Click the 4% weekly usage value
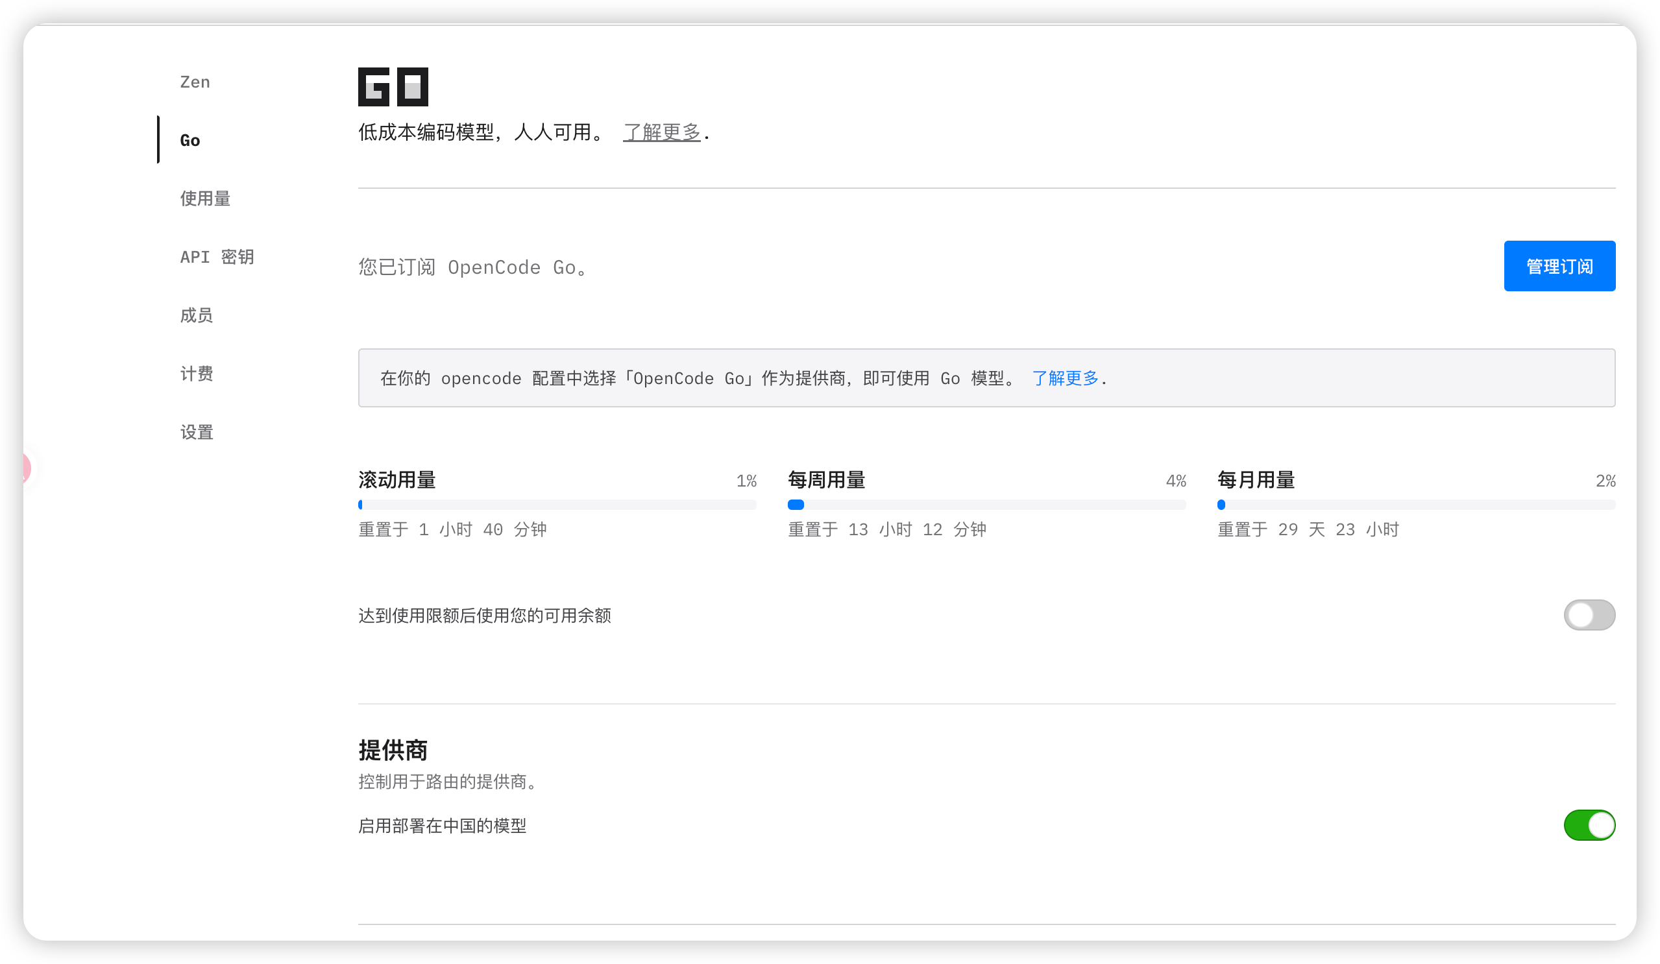This screenshot has height=964, width=1660. point(1176,481)
